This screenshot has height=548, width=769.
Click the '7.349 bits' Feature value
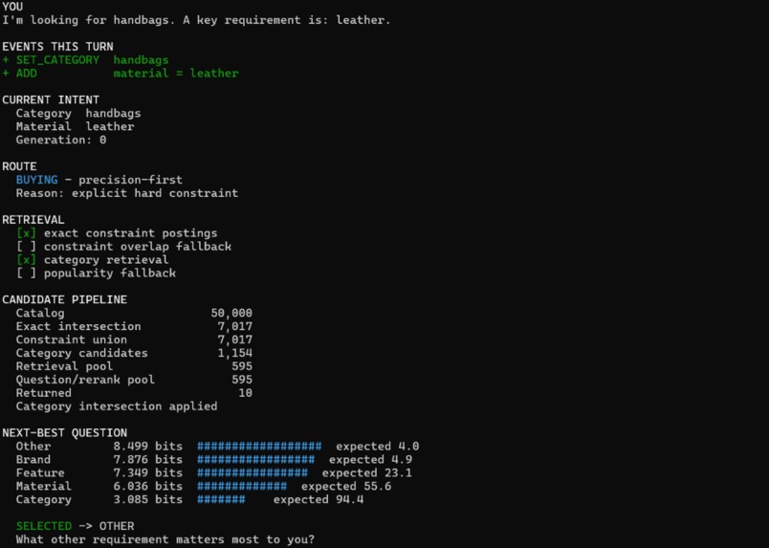148,473
